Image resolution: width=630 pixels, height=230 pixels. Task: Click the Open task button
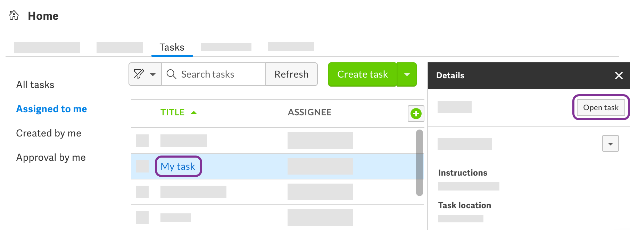pos(600,107)
